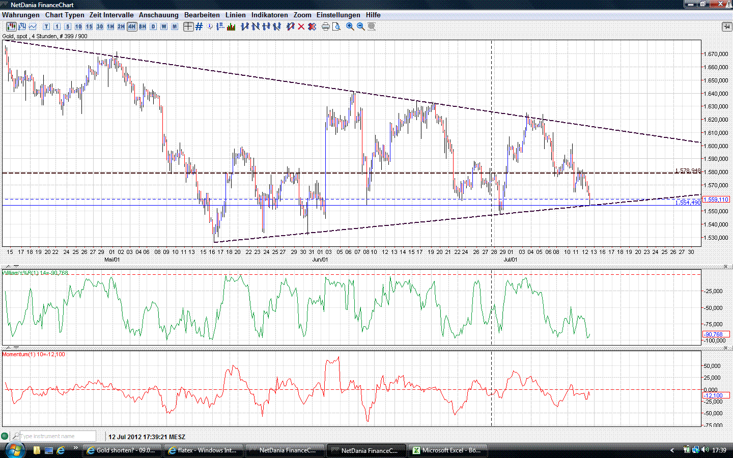Open the Chart Typen menu
Screen dimensions: 733x458
point(65,15)
